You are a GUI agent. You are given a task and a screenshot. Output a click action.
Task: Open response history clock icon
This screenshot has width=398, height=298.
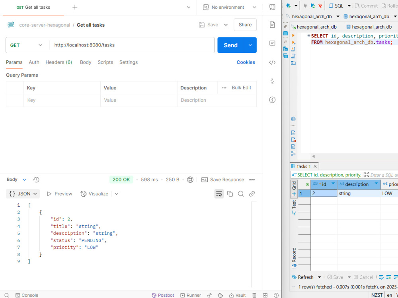pyautogui.click(x=36, y=180)
